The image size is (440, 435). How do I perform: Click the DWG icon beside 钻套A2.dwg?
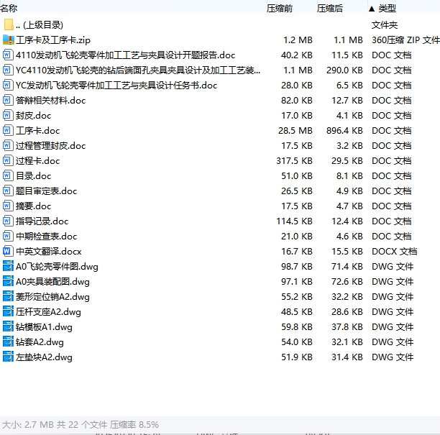coord(8,342)
